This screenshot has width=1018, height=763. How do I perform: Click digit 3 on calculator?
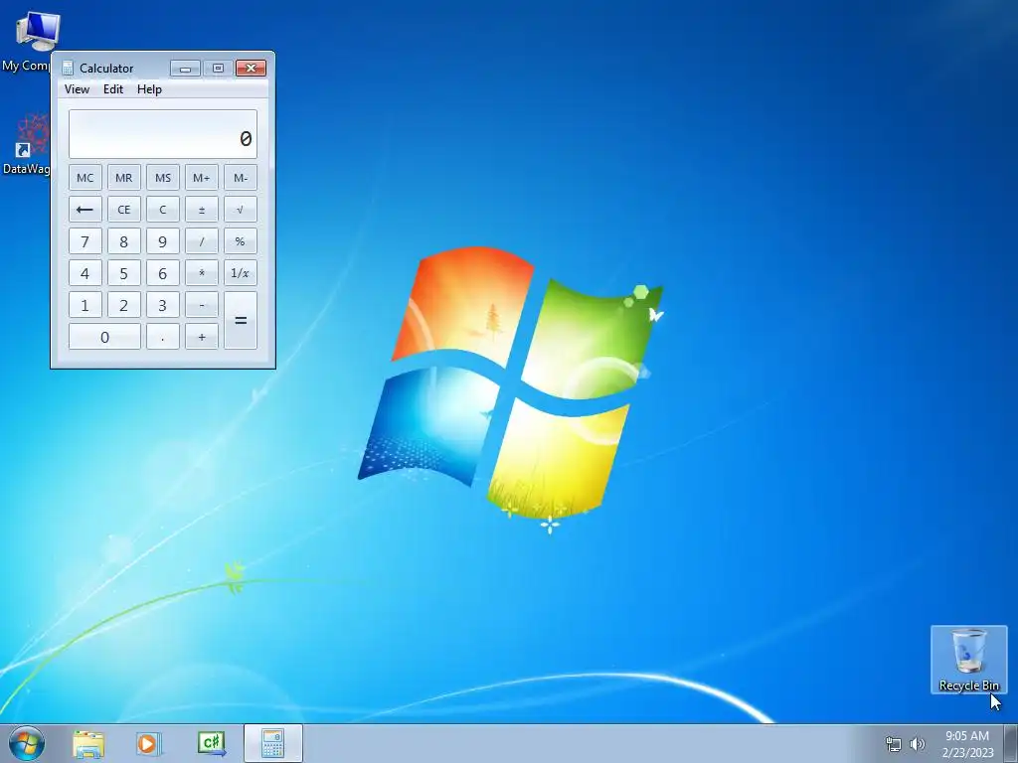coord(163,305)
